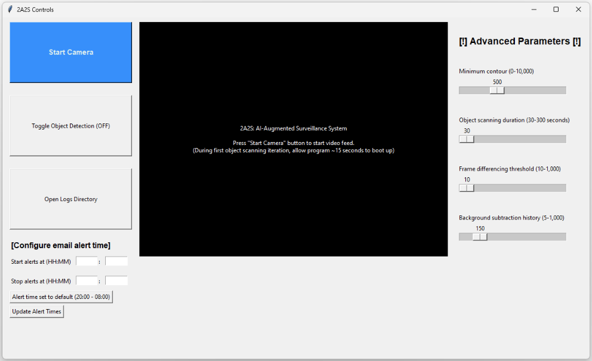Viewport: 592px width, 361px height.
Task: Focus the Start alerts hour field
Action: (x=87, y=261)
